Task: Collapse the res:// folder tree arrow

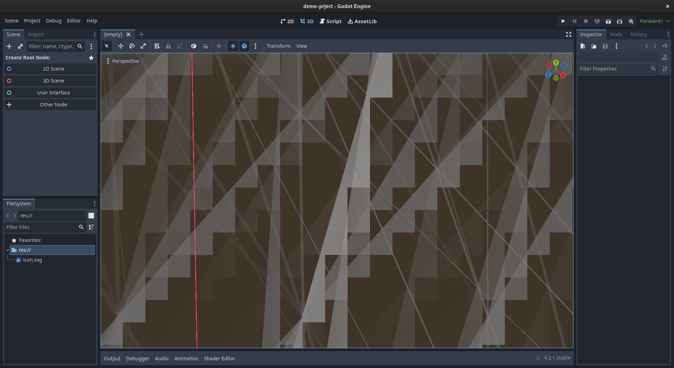Action: (x=8, y=250)
